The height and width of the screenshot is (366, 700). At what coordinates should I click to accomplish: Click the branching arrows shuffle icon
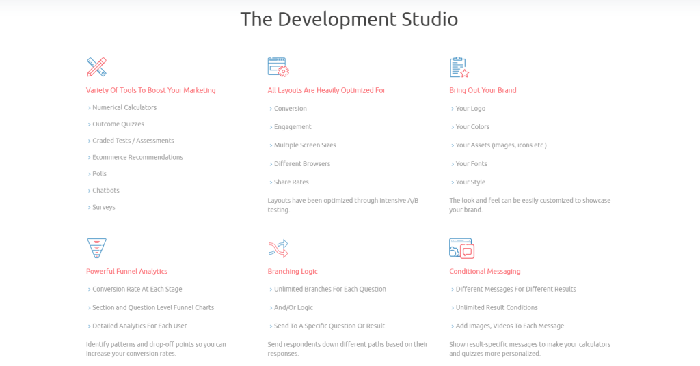click(x=278, y=248)
